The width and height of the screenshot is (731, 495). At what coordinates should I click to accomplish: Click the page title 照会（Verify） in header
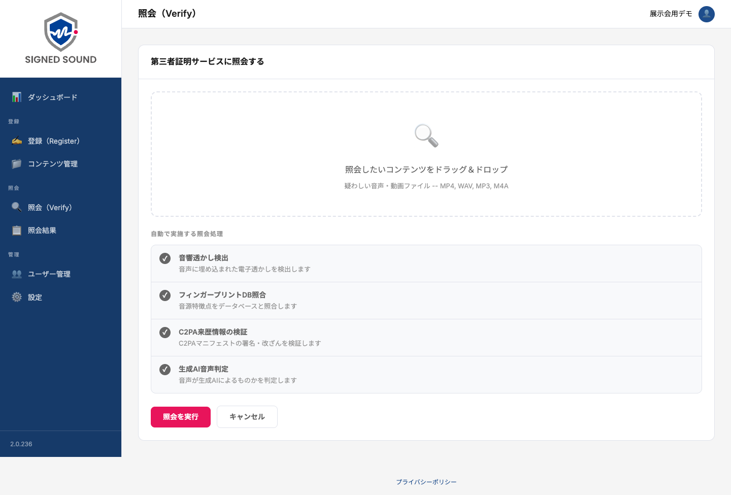click(167, 14)
